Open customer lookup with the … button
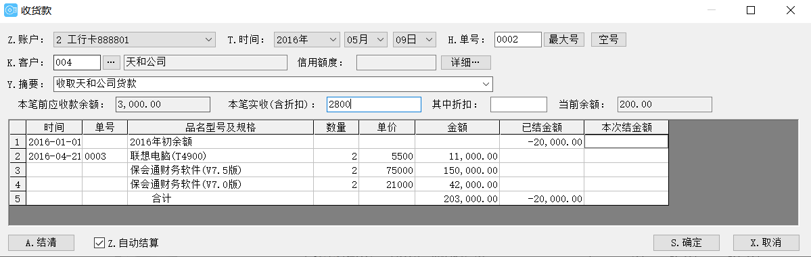The image size is (811, 257). click(112, 62)
